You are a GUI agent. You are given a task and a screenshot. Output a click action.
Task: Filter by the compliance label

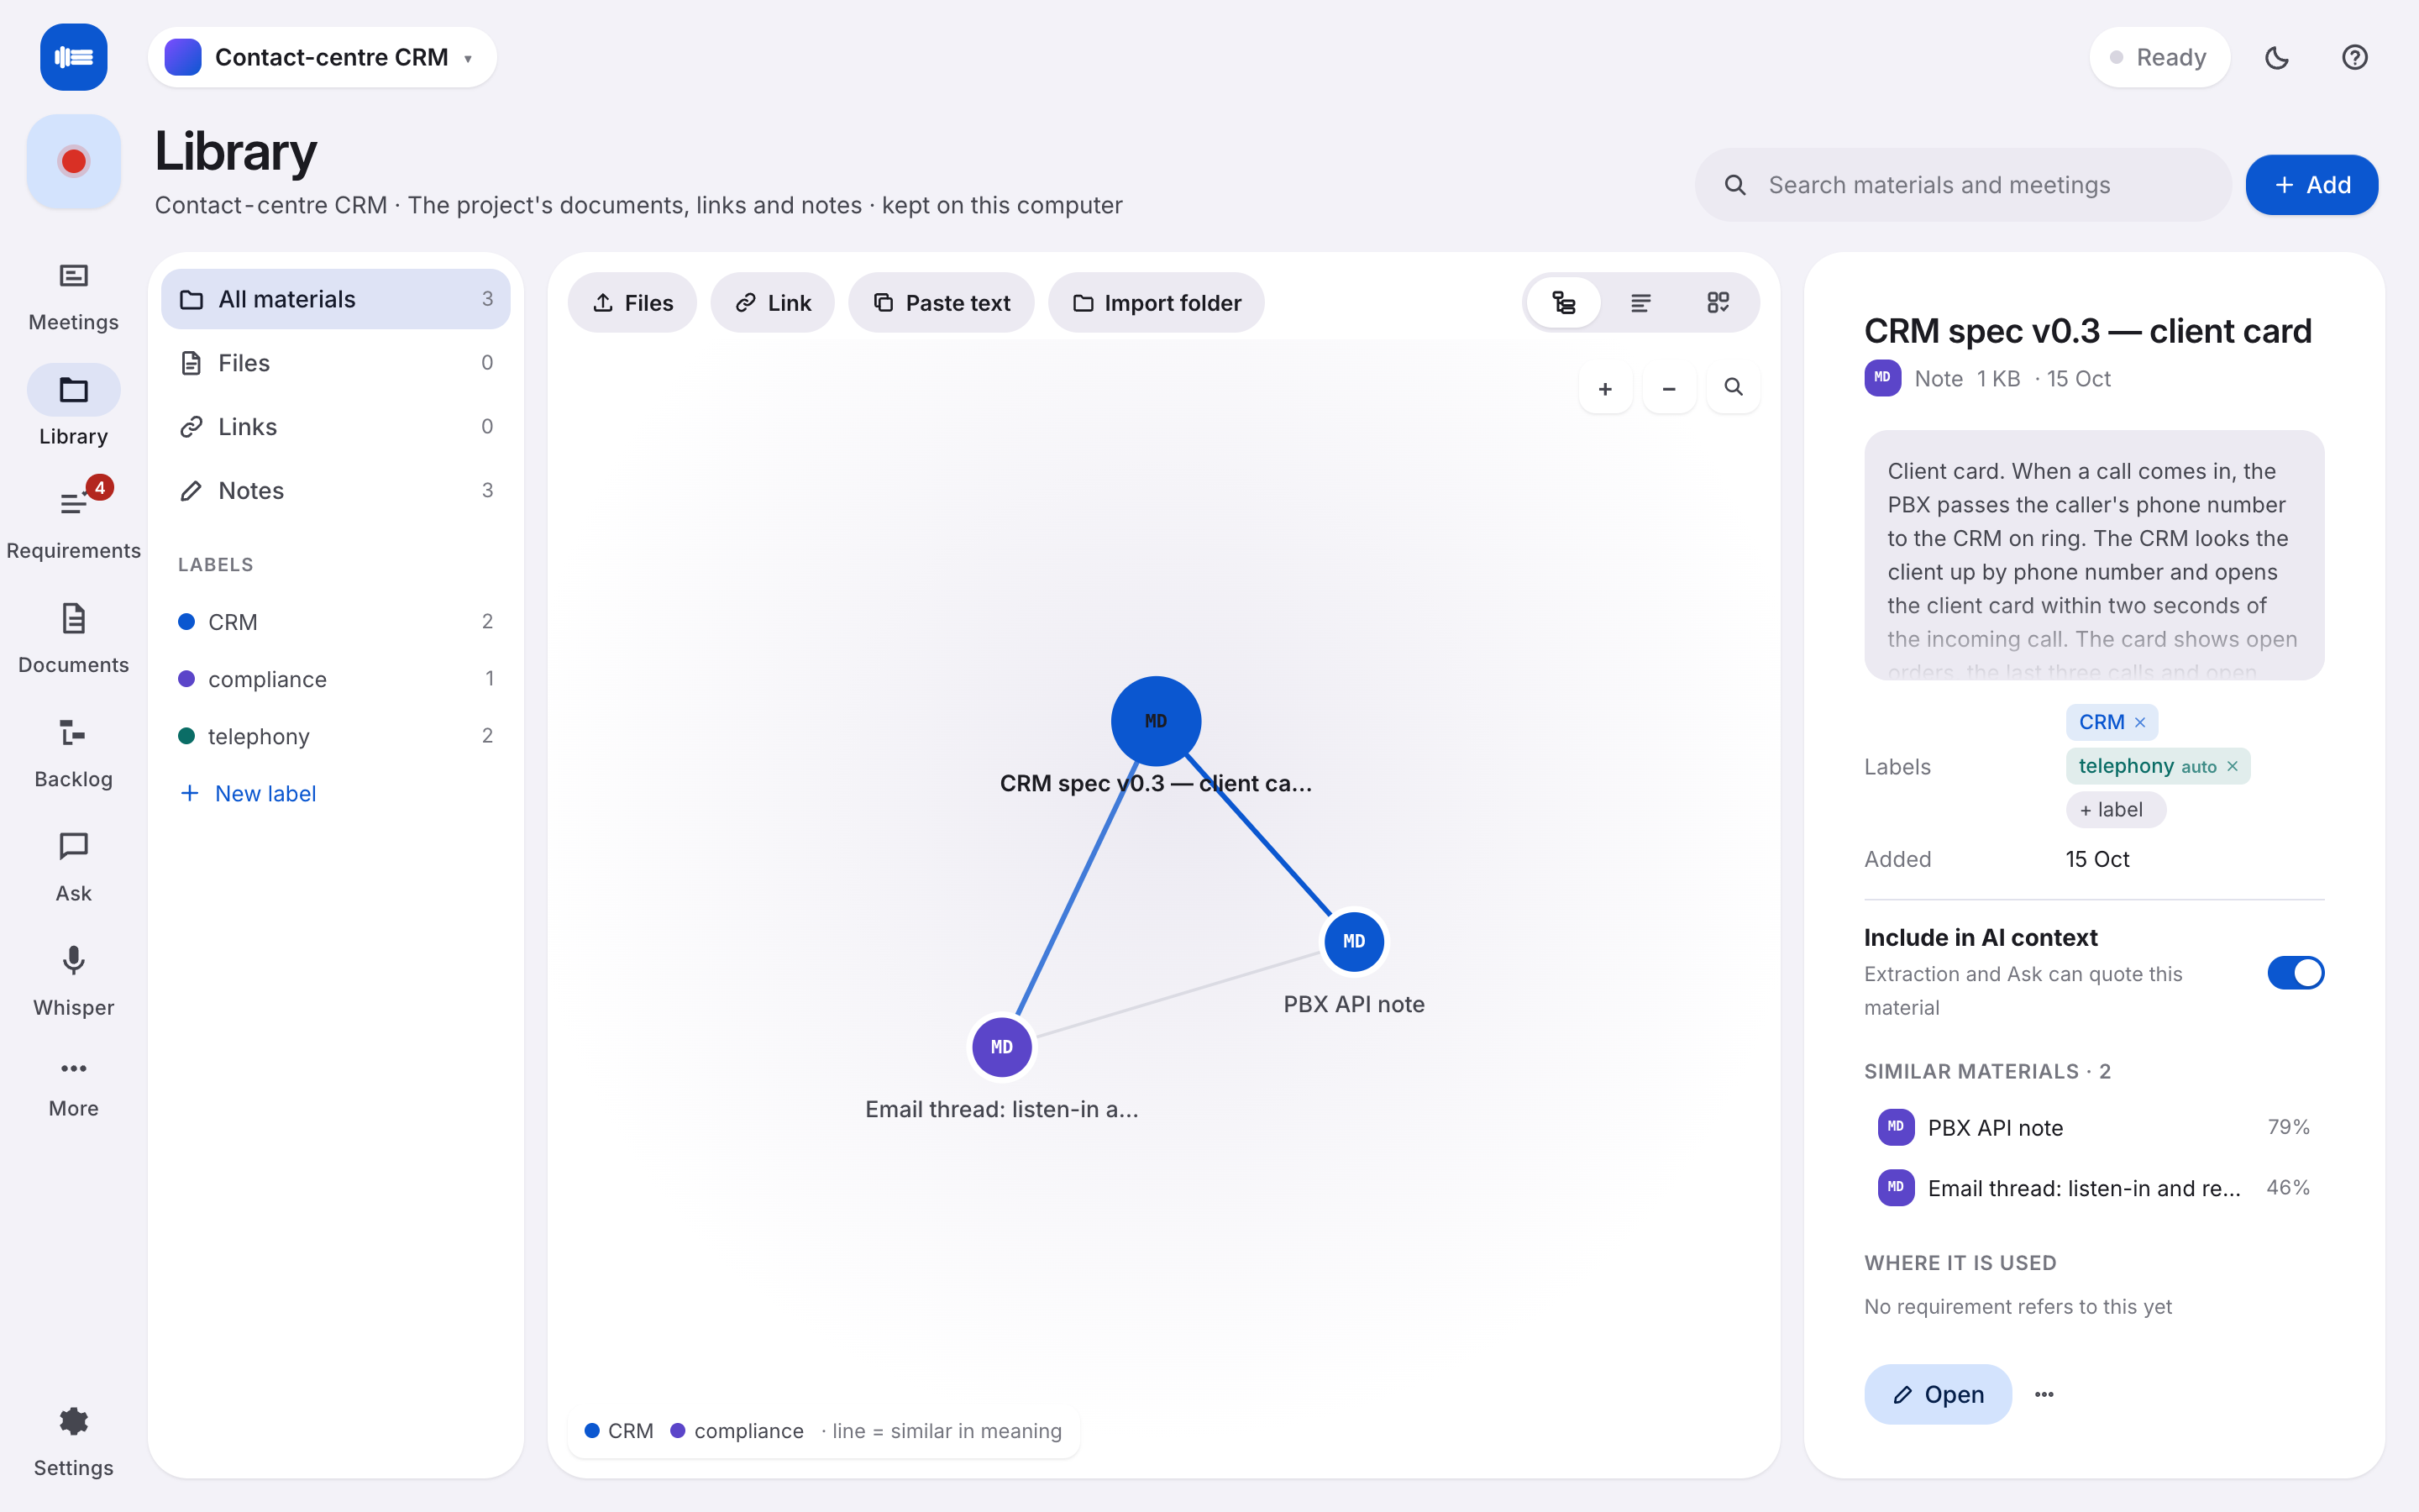[336, 679]
